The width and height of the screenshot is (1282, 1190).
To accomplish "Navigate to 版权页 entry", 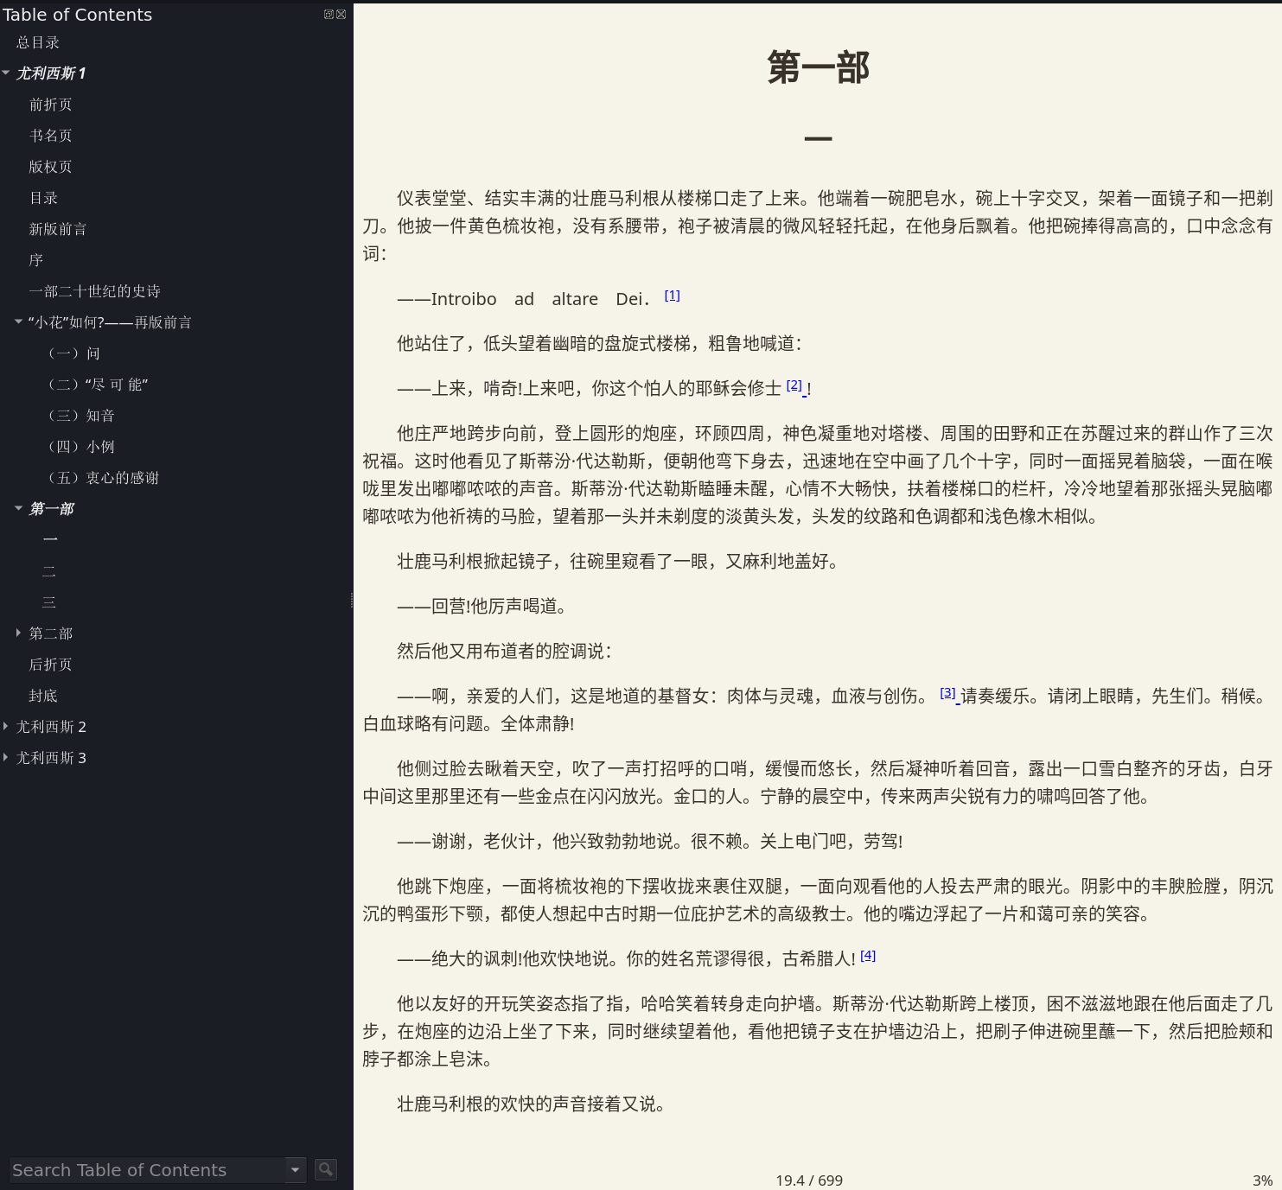I will (51, 167).
